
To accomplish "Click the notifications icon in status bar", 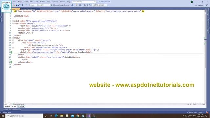I will pyautogui.click(x=207, y=112).
